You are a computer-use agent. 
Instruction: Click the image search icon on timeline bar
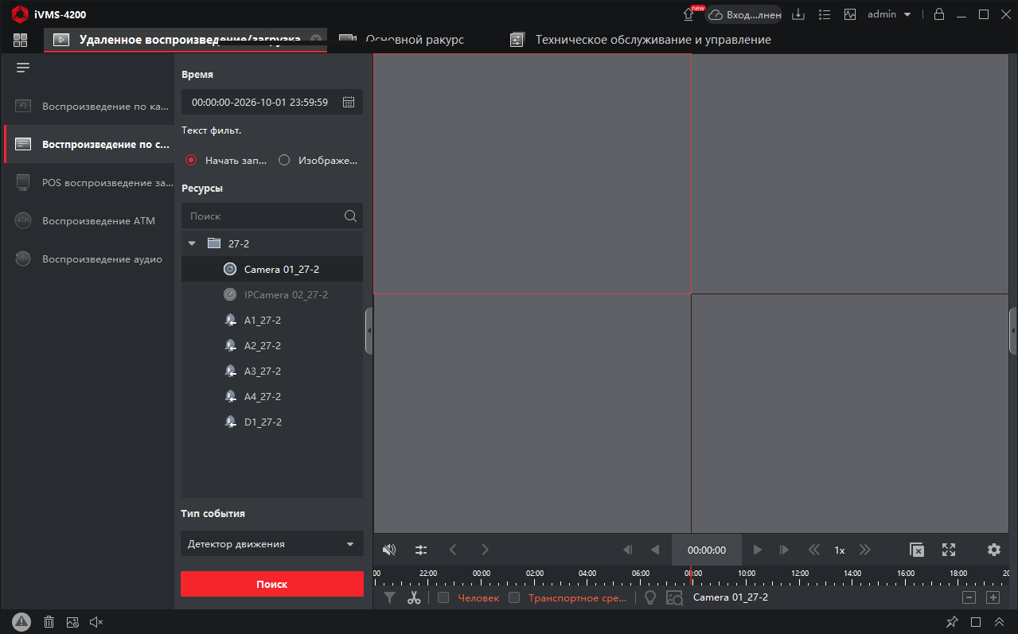point(675,598)
